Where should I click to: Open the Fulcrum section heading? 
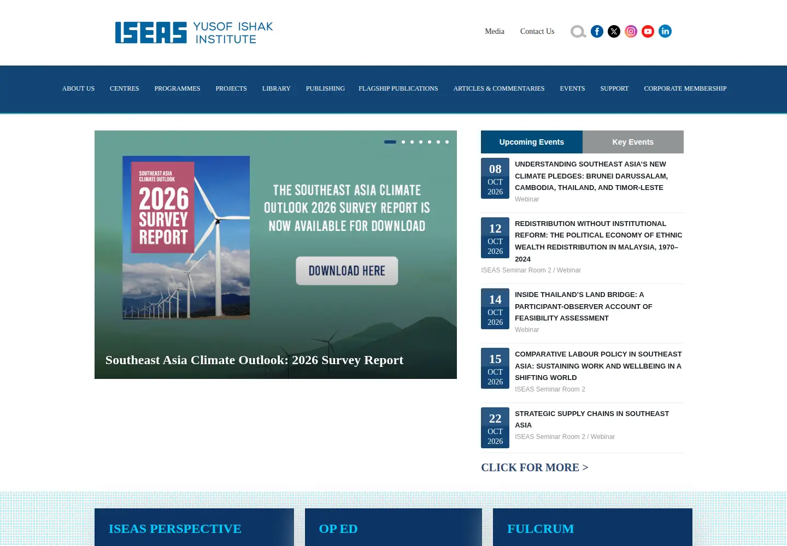point(541,529)
